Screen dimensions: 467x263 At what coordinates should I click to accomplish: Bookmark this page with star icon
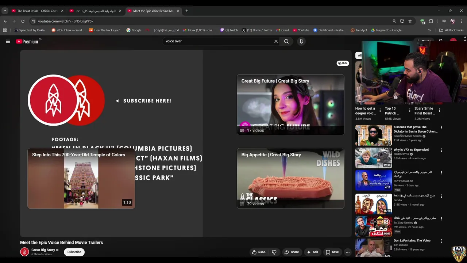point(410,21)
